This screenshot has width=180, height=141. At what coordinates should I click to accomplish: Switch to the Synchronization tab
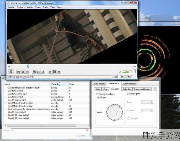coord(129,84)
